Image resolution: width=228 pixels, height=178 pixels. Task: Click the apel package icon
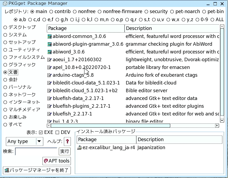click(x=49, y=67)
